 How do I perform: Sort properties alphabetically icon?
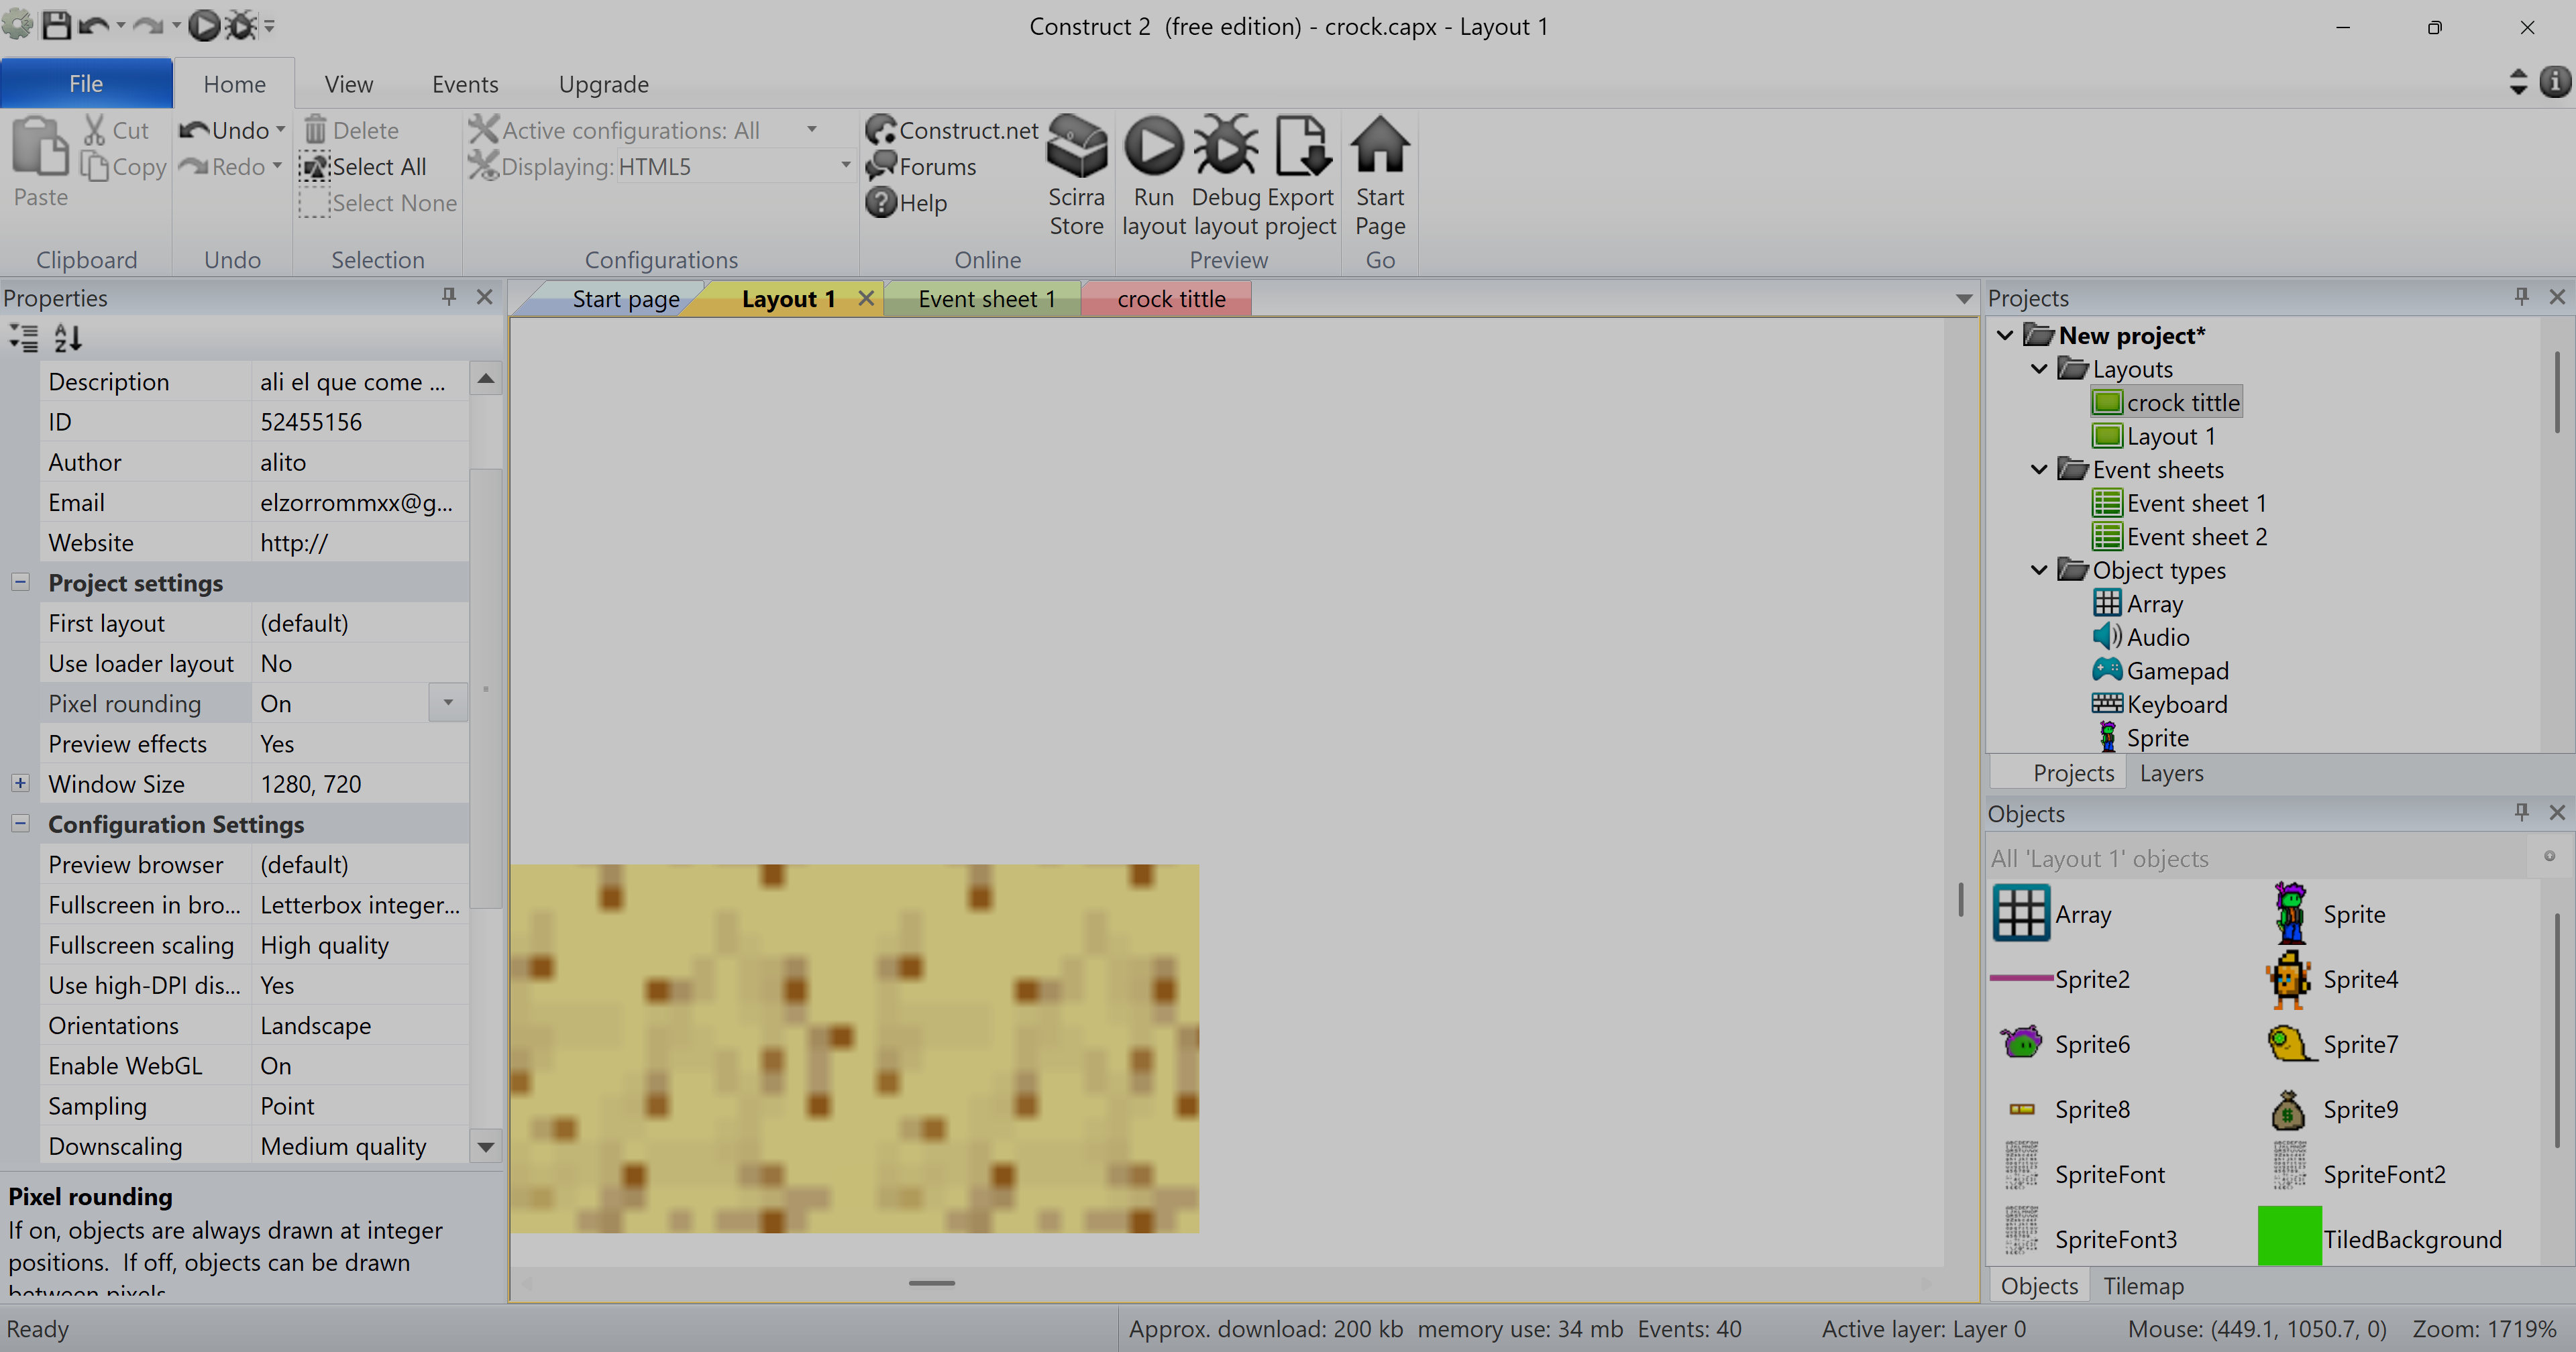[67, 338]
